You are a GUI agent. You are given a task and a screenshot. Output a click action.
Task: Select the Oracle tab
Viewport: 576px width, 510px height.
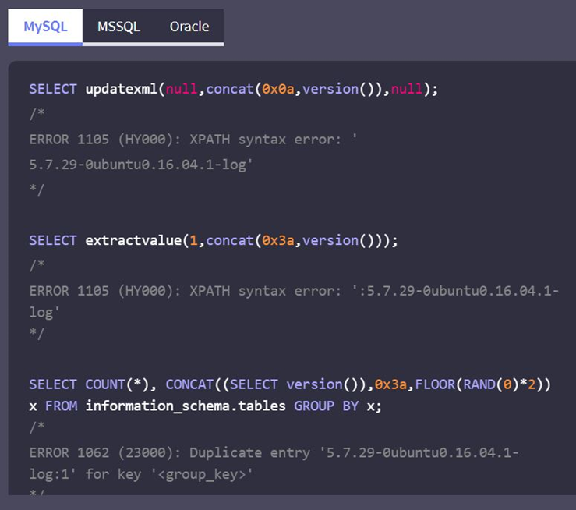pos(189,27)
